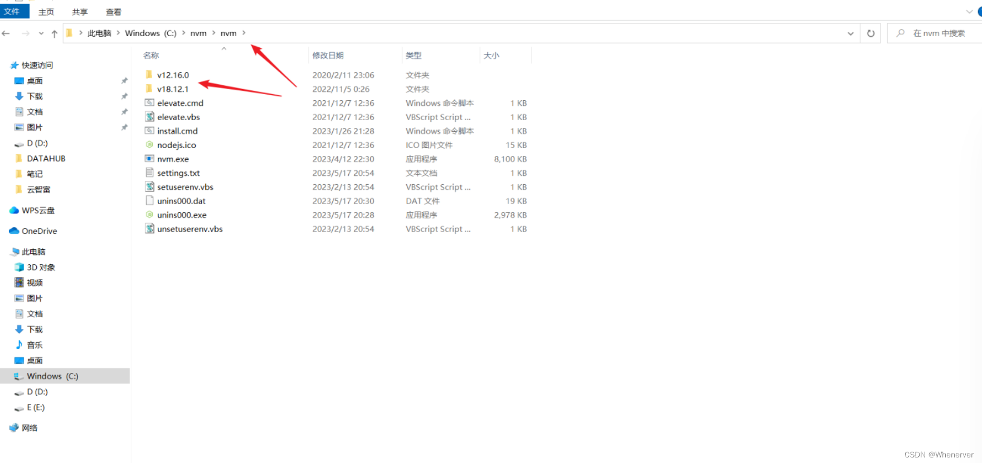
Task: Select the v12.16.0 folder icon
Action: pos(149,75)
